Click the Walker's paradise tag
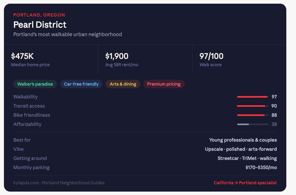The image size is (296, 195). (35, 84)
